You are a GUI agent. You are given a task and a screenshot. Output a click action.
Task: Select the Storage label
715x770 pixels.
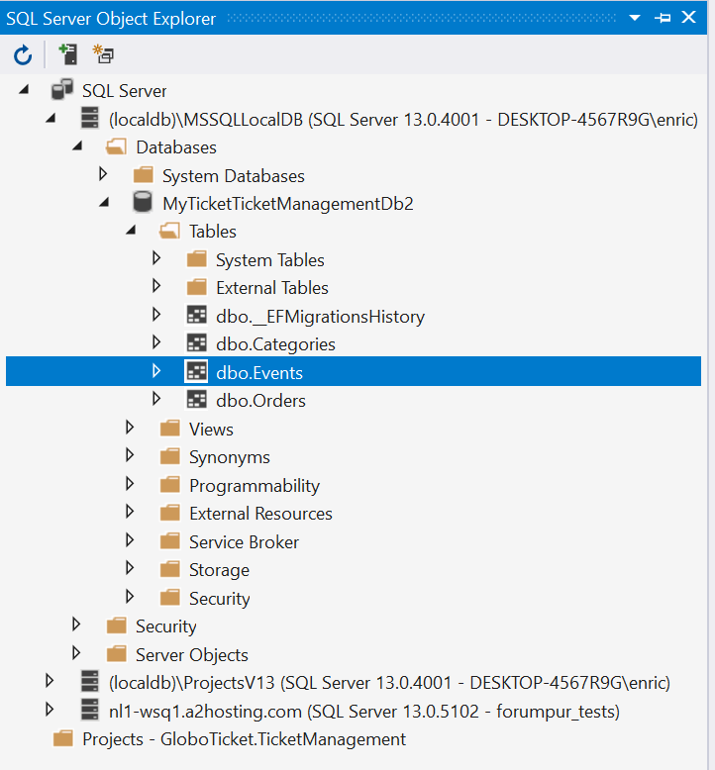[219, 571]
